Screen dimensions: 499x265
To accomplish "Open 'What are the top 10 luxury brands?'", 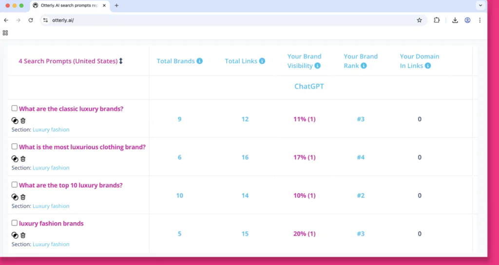I will click(x=71, y=185).
